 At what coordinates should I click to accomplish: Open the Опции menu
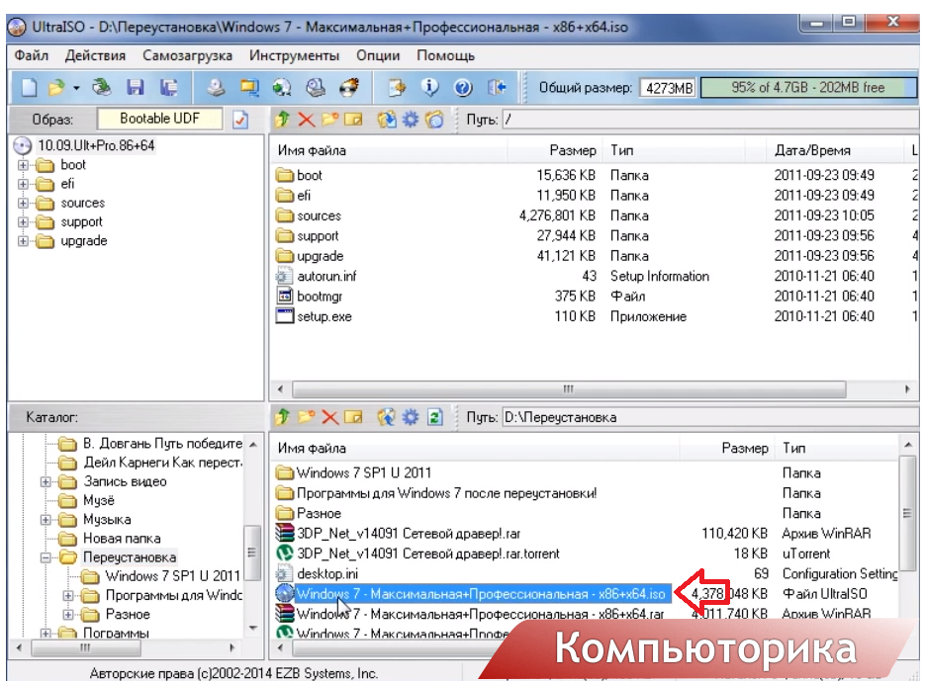click(x=378, y=55)
